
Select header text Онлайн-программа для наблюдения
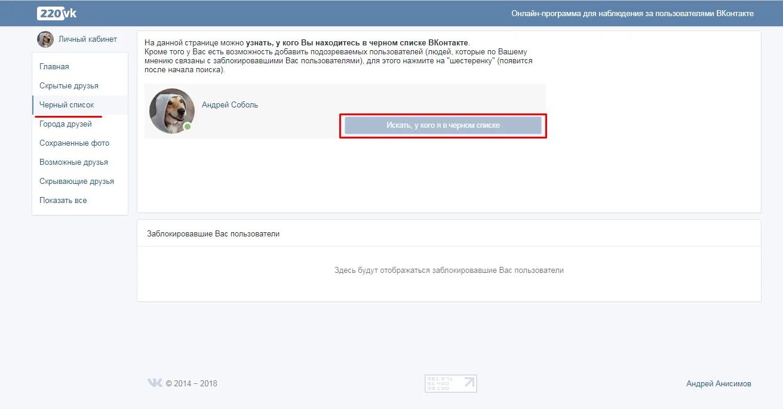[632, 13]
